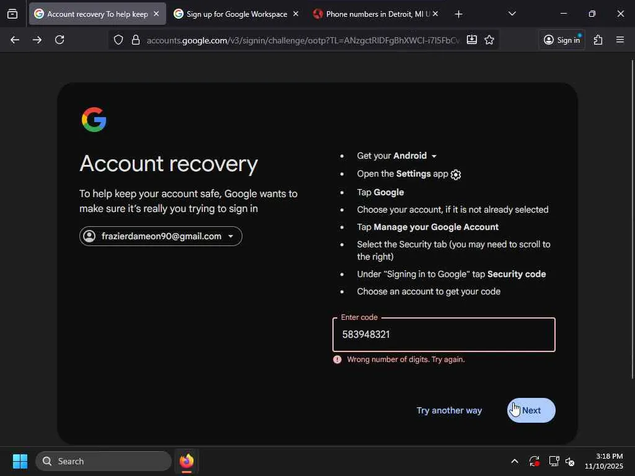Click "Choose an account to get your code" text
This screenshot has width=635, height=476.
coord(429,291)
